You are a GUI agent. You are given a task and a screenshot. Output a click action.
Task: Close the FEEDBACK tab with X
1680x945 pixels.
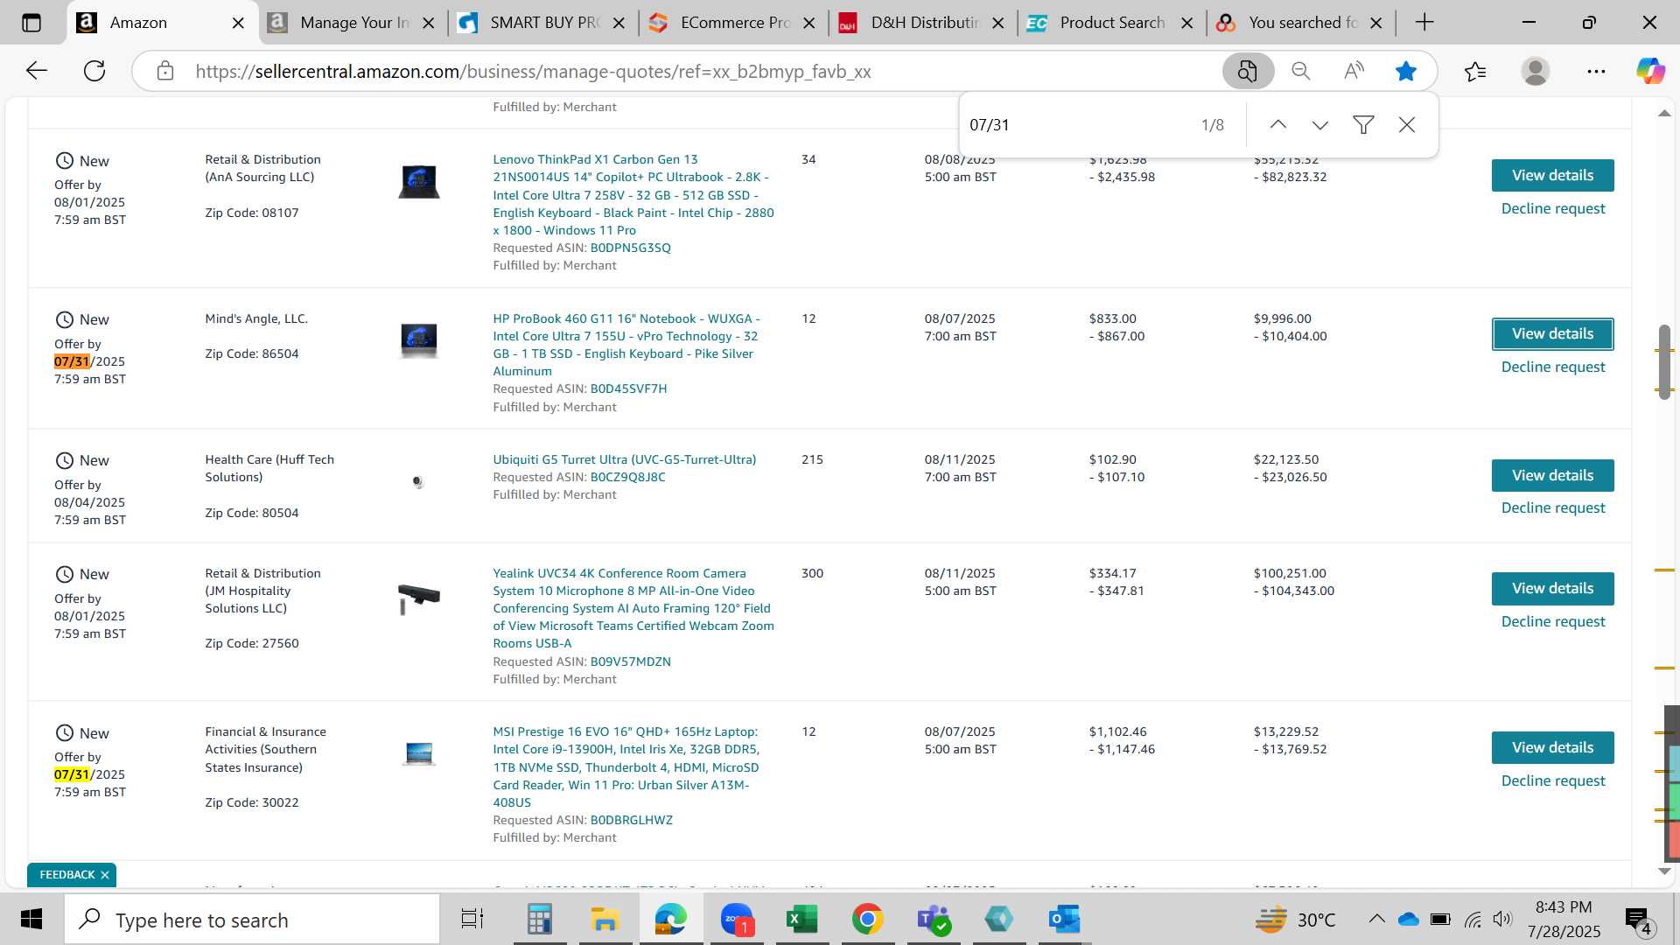105,875
